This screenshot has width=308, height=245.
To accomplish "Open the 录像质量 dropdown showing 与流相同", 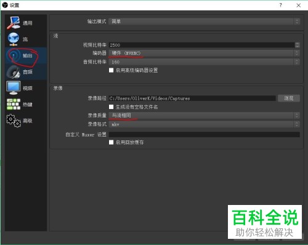I will [205, 116].
